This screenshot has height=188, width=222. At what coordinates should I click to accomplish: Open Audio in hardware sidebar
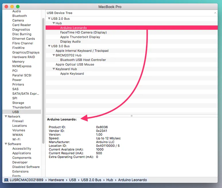click(17, 11)
